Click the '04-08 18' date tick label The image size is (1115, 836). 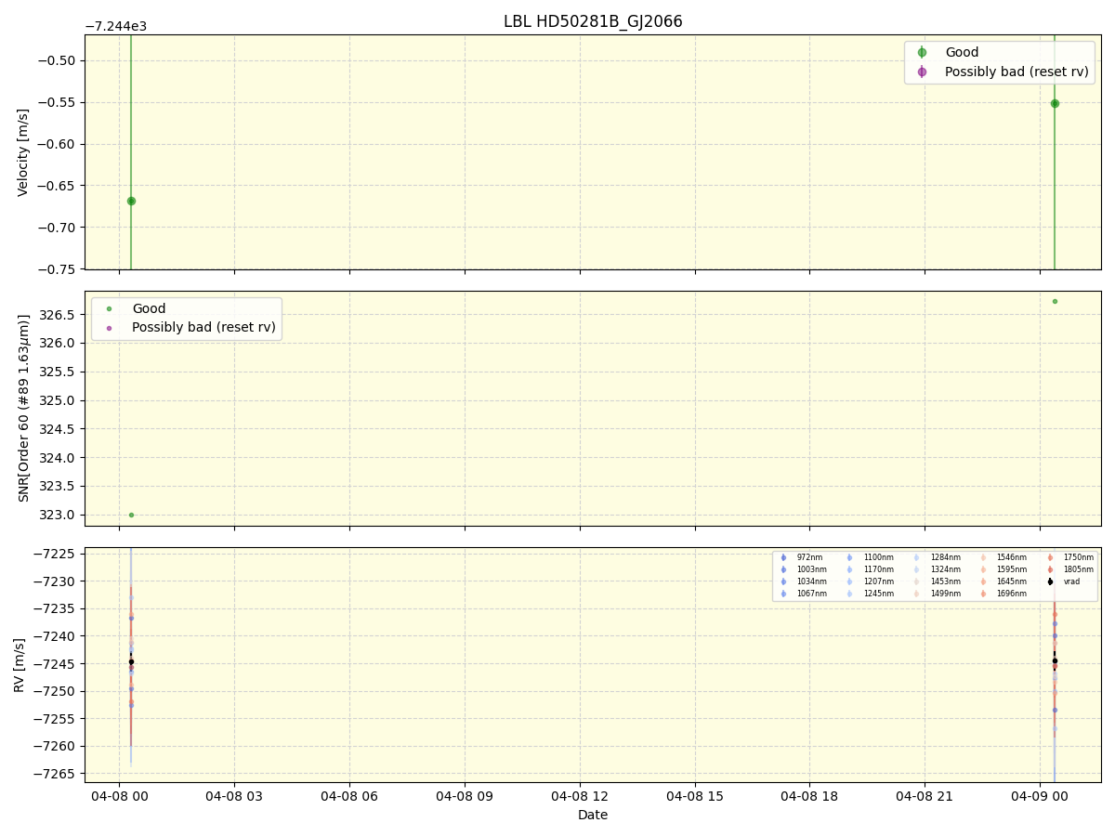pos(809,796)
